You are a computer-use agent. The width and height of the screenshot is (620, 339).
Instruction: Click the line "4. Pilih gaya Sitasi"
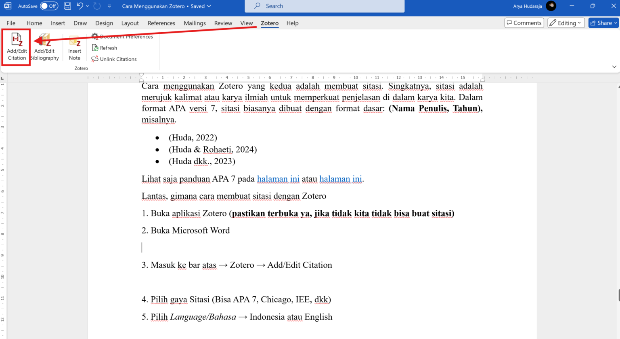click(x=236, y=300)
